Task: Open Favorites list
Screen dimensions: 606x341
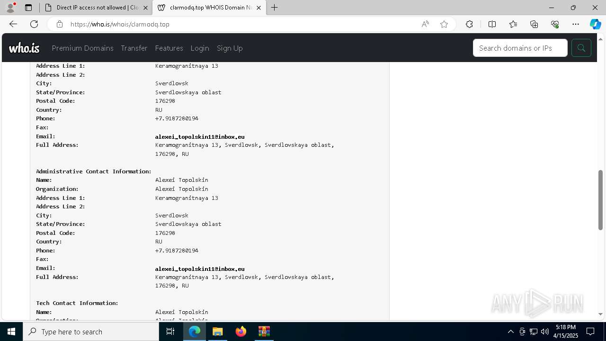Action: 513,24
